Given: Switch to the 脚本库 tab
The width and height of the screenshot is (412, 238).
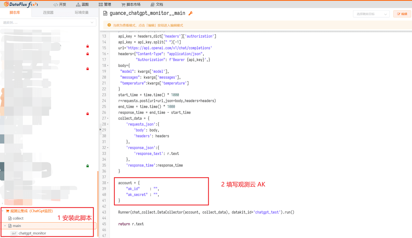Looking at the screenshot, I should click(15, 13).
